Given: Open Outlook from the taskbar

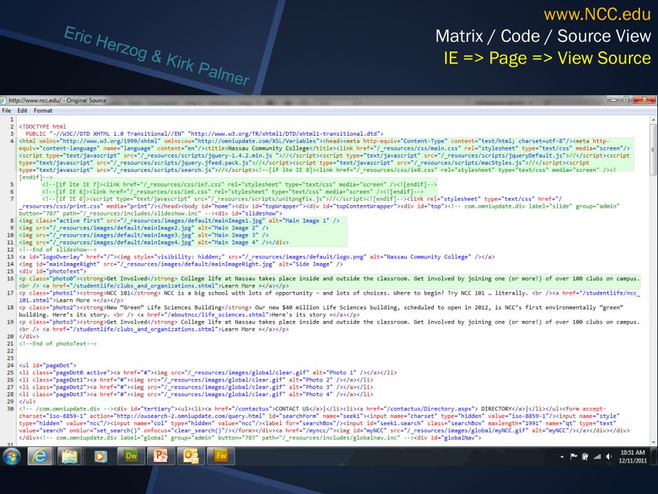Looking at the screenshot, I should 190,456.
